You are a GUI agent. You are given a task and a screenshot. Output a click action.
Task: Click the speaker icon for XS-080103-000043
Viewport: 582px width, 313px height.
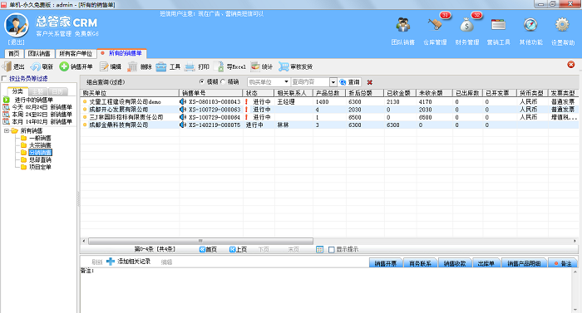pyautogui.click(x=183, y=101)
